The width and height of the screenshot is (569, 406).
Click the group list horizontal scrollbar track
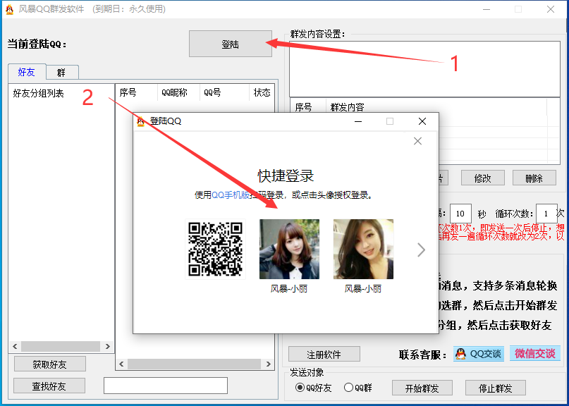(x=61, y=347)
